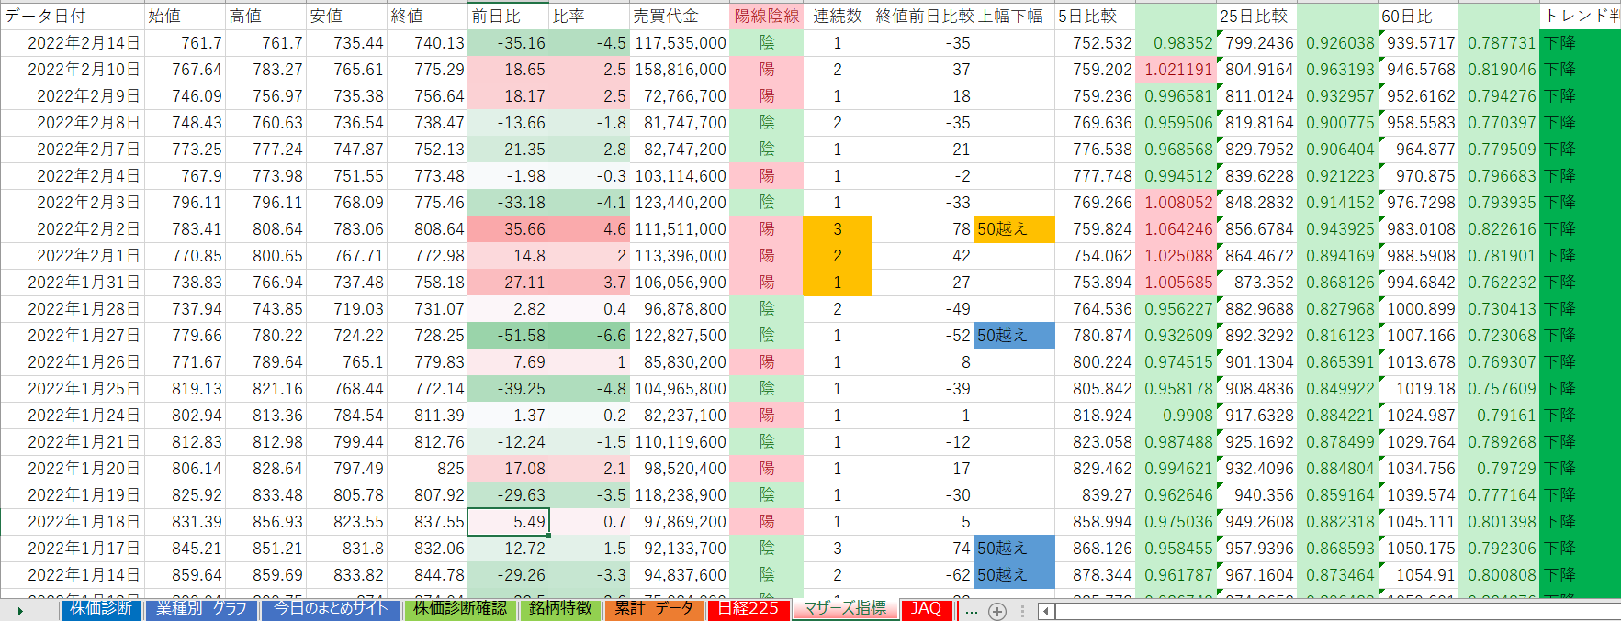This screenshot has width=1621, height=621.
Task: Switch to the 株価診断 sheet tab
Action: 101,609
